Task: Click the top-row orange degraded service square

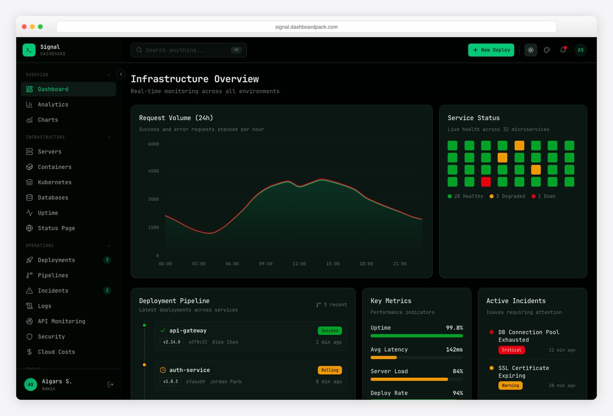Action: click(x=520, y=145)
